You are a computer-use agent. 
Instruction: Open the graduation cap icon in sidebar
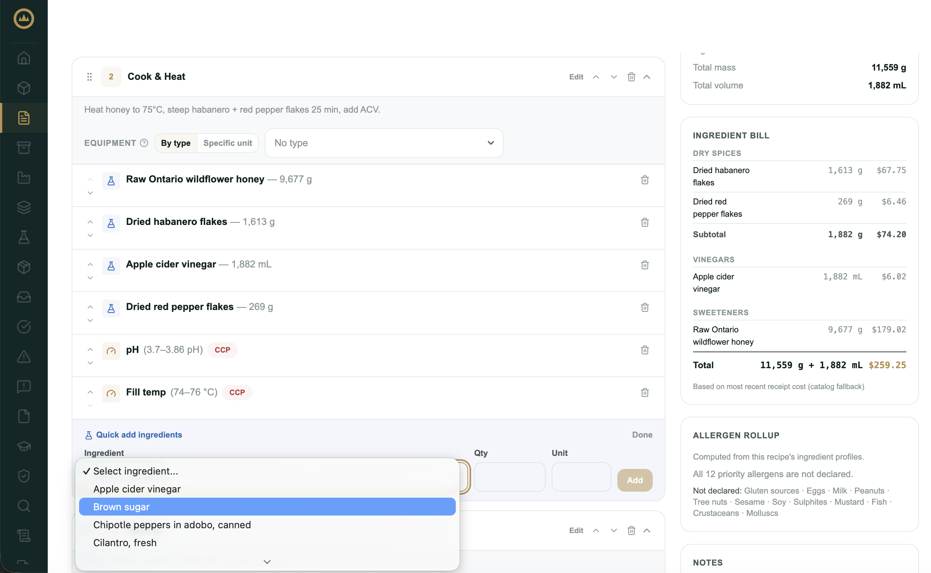pyautogui.click(x=24, y=447)
